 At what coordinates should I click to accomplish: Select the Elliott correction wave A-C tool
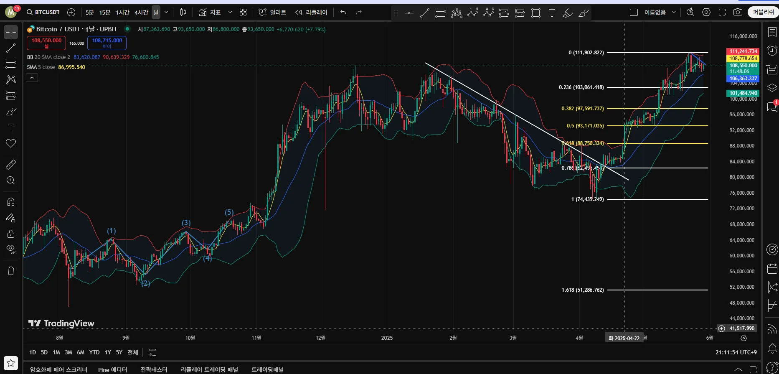tap(488, 13)
